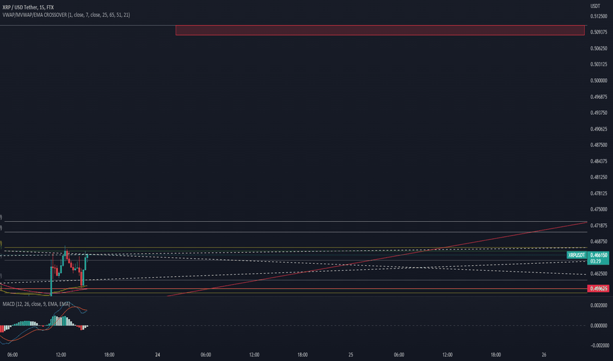This screenshot has width=613, height=361.
Task: Click the candle countdown timer 03:29
Action: (595, 261)
